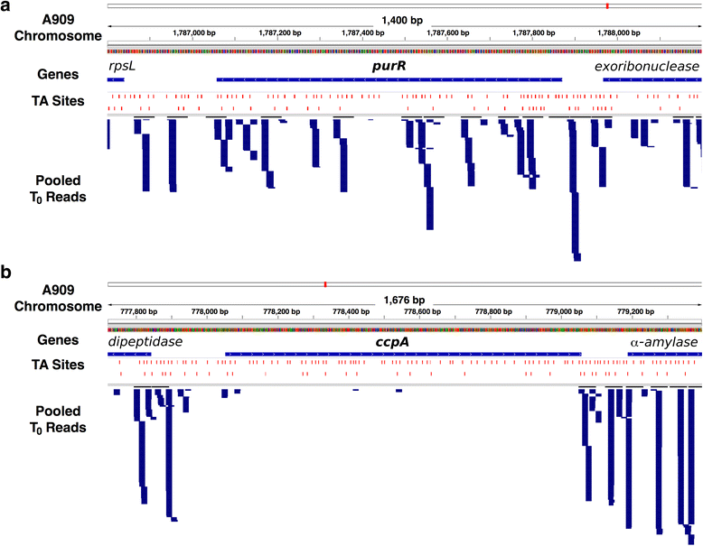Viewport: 703px width, 546px height.
Task: Select the dipeptidase gene label
Action: [145, 343]
